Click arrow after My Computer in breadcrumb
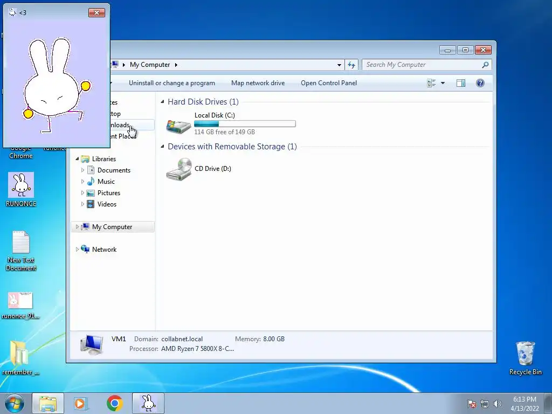The image size is (552, 414). (x=176, y=65)
